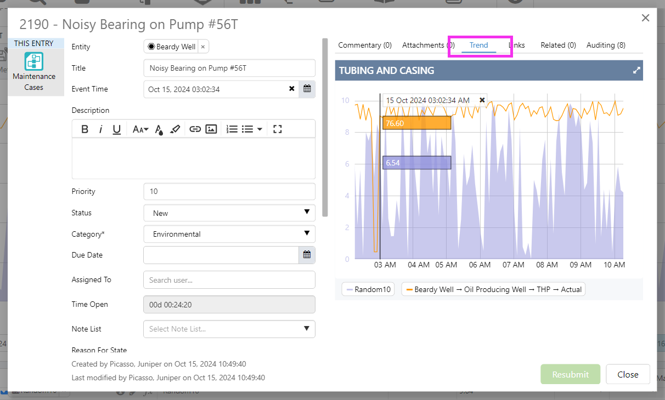
Task: Toggle bold formatting in the Description editor
Action: coord(85,129)
